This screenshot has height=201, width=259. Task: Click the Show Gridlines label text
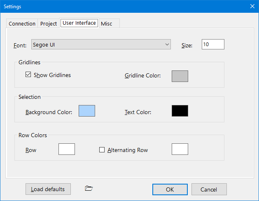point(52,75)
